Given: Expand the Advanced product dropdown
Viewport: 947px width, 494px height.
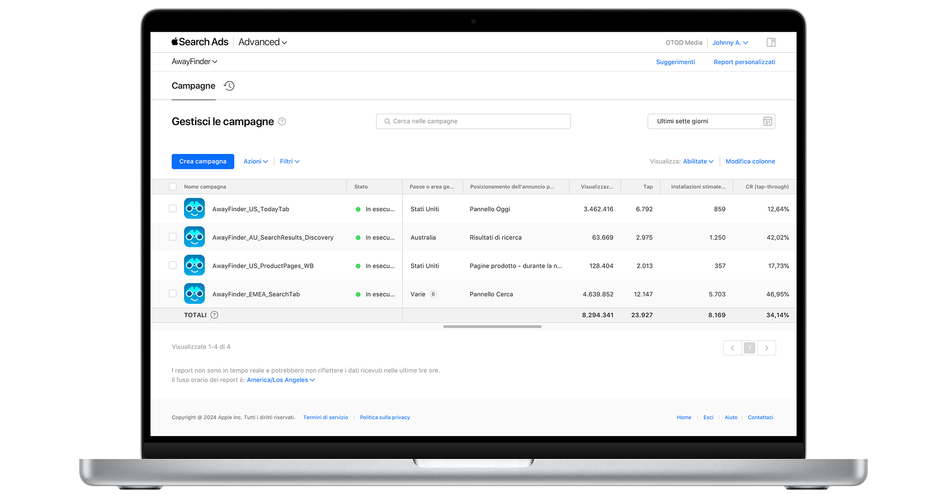Looking at the screenshot, I should click(262, 42).
